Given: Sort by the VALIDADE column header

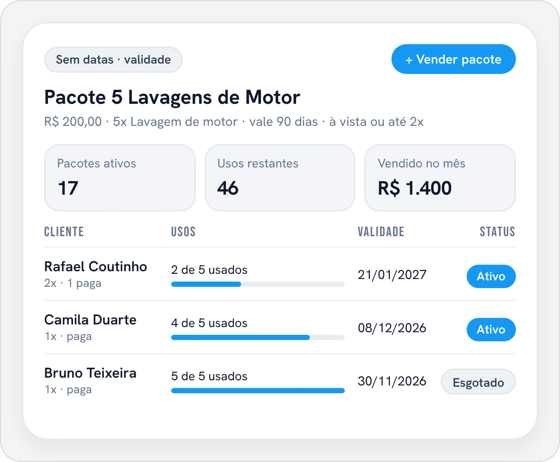Looking at the screenshot, I should 381,232.
